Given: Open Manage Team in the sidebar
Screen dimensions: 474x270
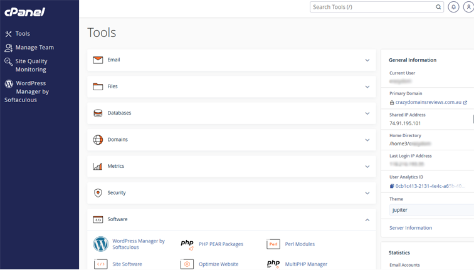Looking at the screenshot, I should point(34,48).
